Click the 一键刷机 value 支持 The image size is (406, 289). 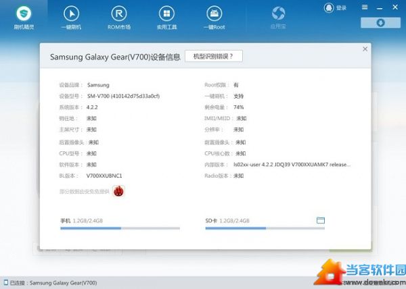pyautogui.click(x=238, y=96)
